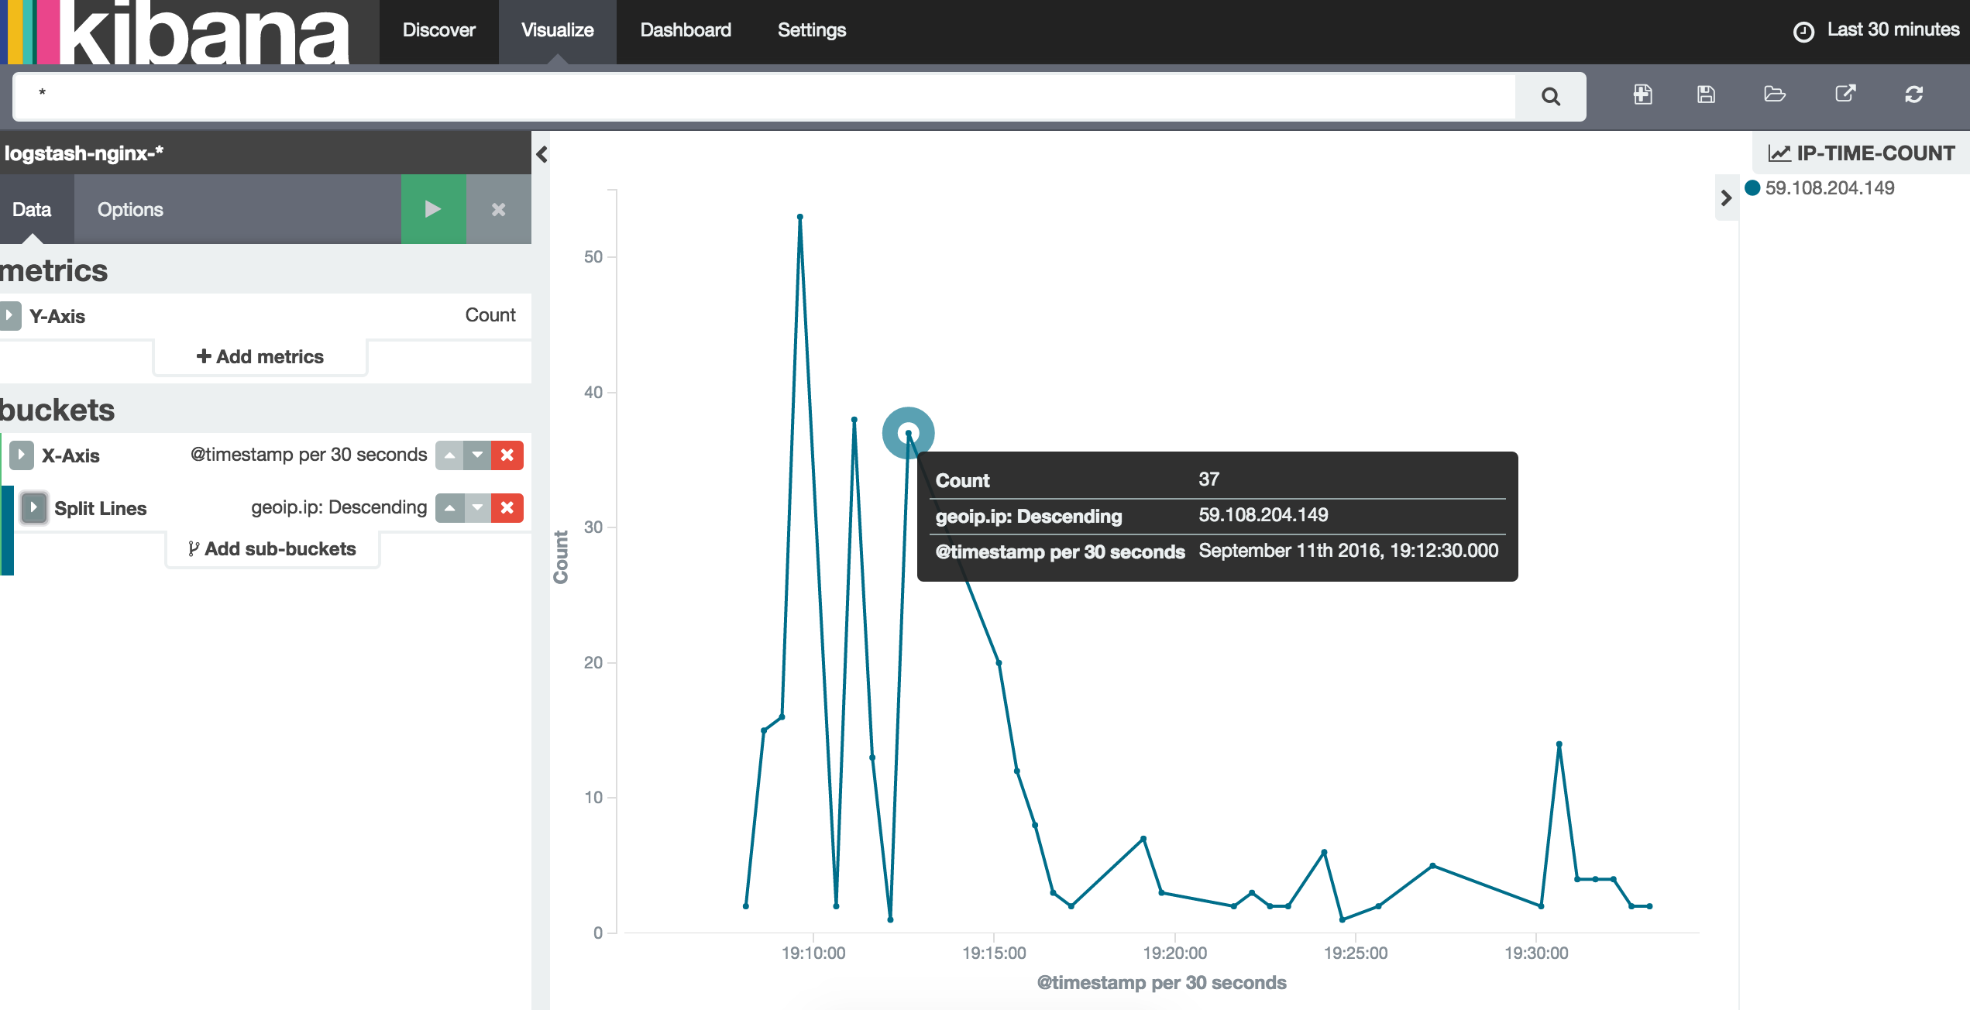Move X-Axis bucket down with arrow
The image size is (1970, 1010).
477,455
